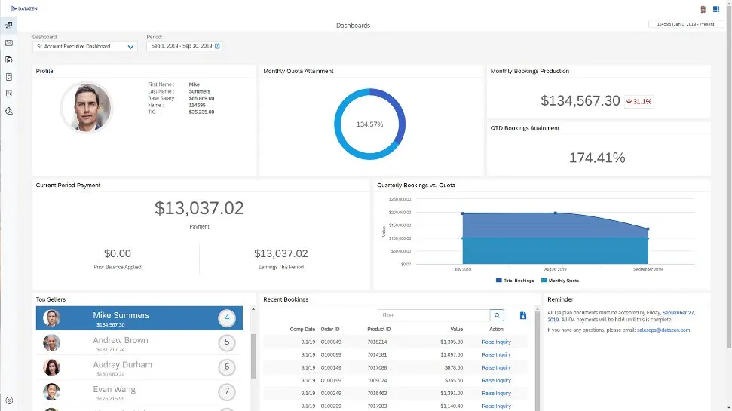Viewport: 732px width, 411px height.
Task: Download recent bookings using the export icon
Action: point(523,315)
